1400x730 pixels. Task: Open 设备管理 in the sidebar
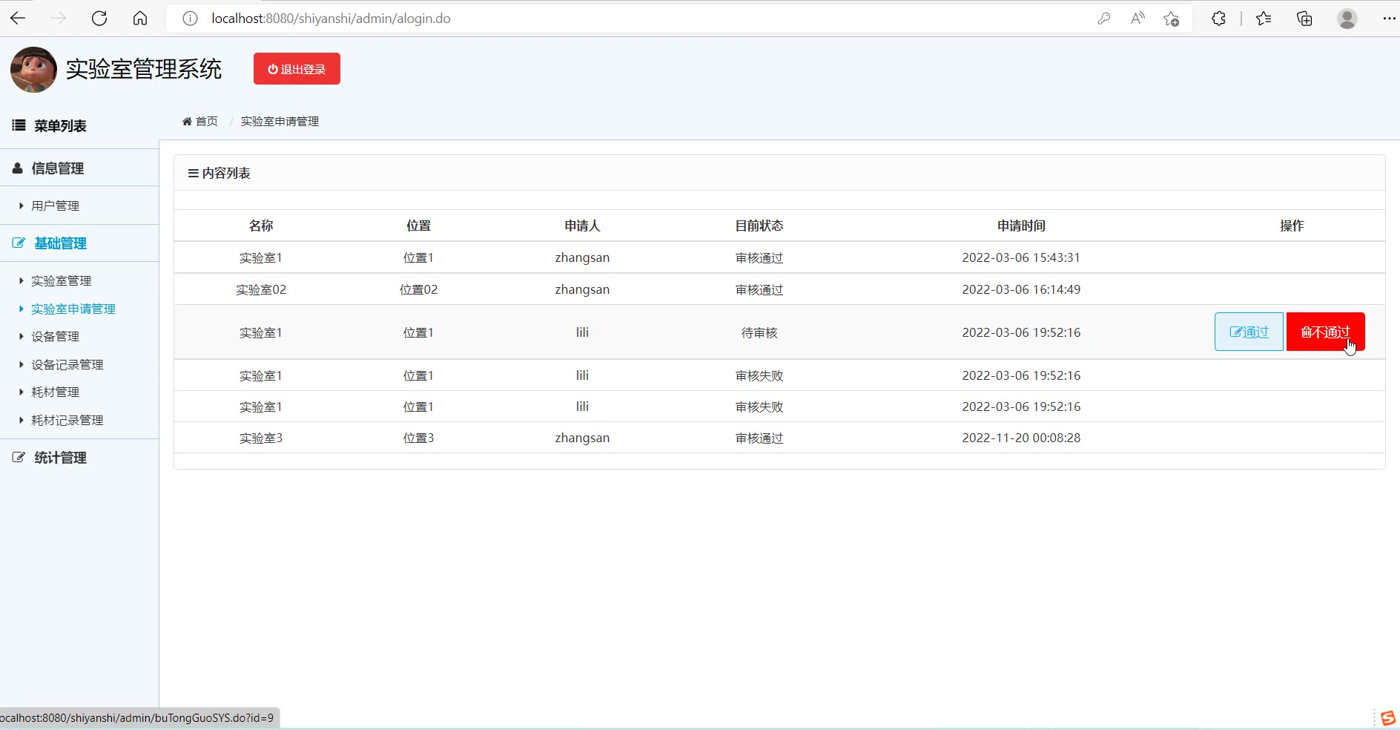click(x=55, y=336)
